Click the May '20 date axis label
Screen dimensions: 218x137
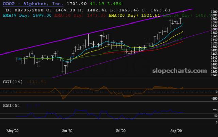click(12, 131)
